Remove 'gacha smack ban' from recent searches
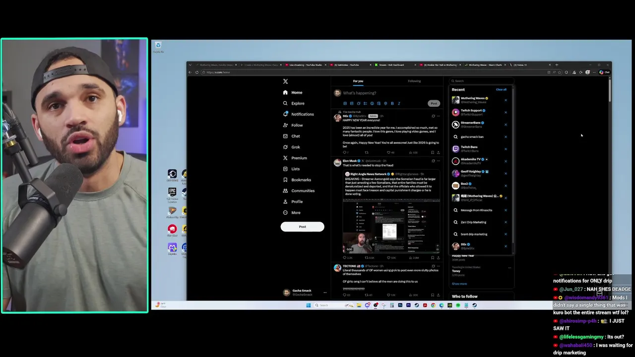 pyautogui.click(x=506, y=137)
